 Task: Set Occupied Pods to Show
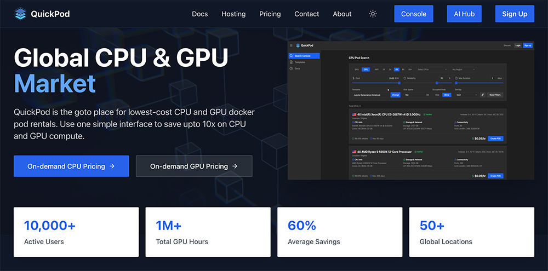point(447,95)
